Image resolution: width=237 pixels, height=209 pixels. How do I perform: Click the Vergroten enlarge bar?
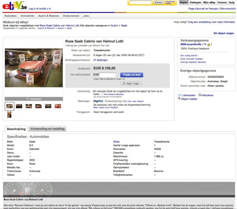click(34, 99)
